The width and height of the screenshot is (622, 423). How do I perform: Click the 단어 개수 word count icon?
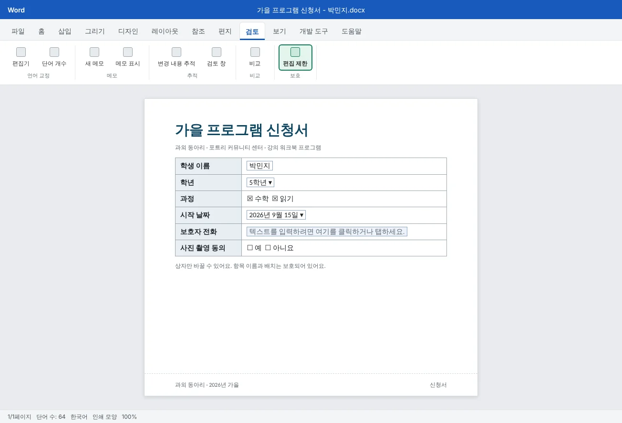click(54, 52)
